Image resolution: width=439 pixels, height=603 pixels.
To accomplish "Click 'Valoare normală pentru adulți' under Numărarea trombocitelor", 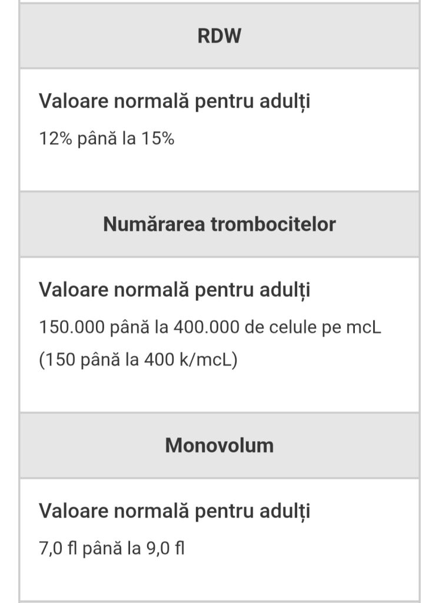I will point(174,290).
